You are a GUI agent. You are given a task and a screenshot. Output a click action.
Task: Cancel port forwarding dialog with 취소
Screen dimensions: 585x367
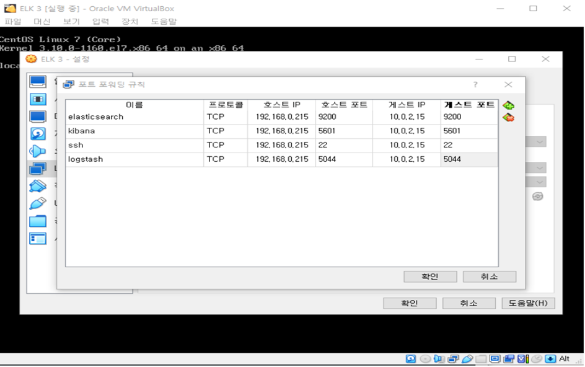(490, 276)
